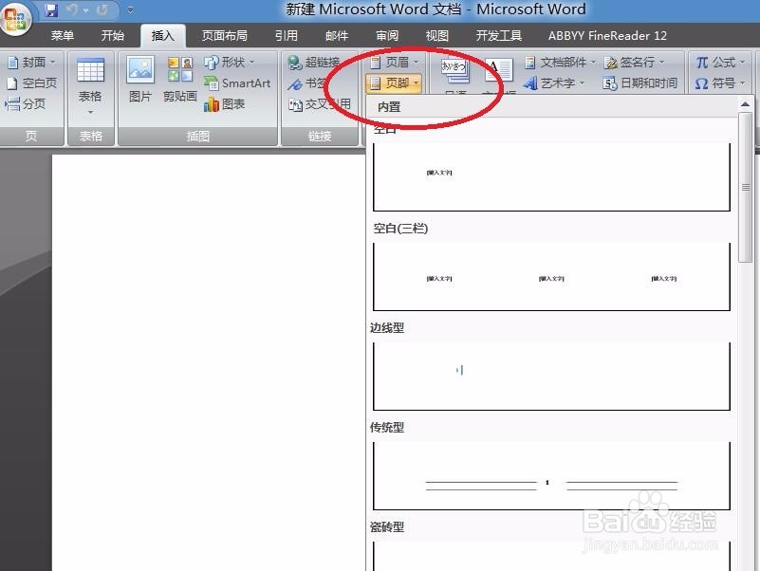Insert 日期和时间 date and time

(640, 83)
